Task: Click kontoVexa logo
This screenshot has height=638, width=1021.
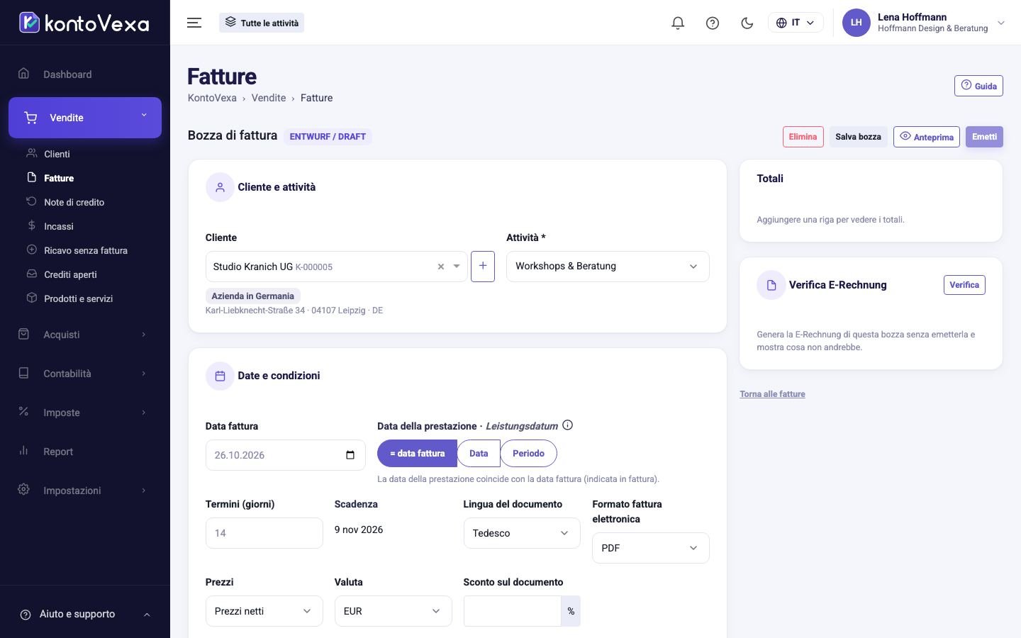Action: tap(84, 23)
